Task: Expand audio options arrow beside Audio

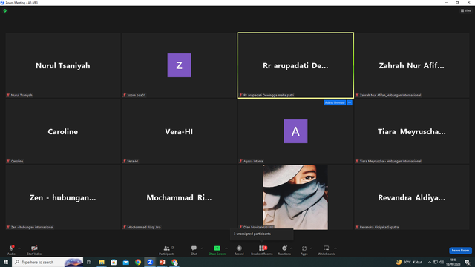Action: pyautogui.click(x=19, y=248)
